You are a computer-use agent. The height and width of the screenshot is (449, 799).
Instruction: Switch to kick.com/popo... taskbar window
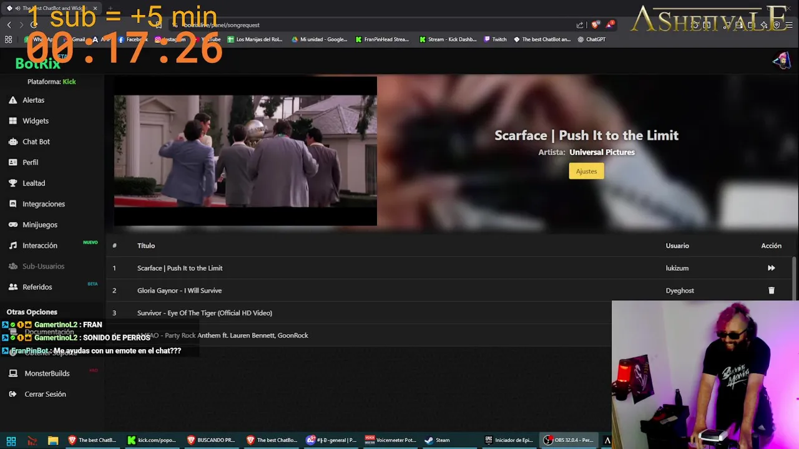click(x=152, y=440)
